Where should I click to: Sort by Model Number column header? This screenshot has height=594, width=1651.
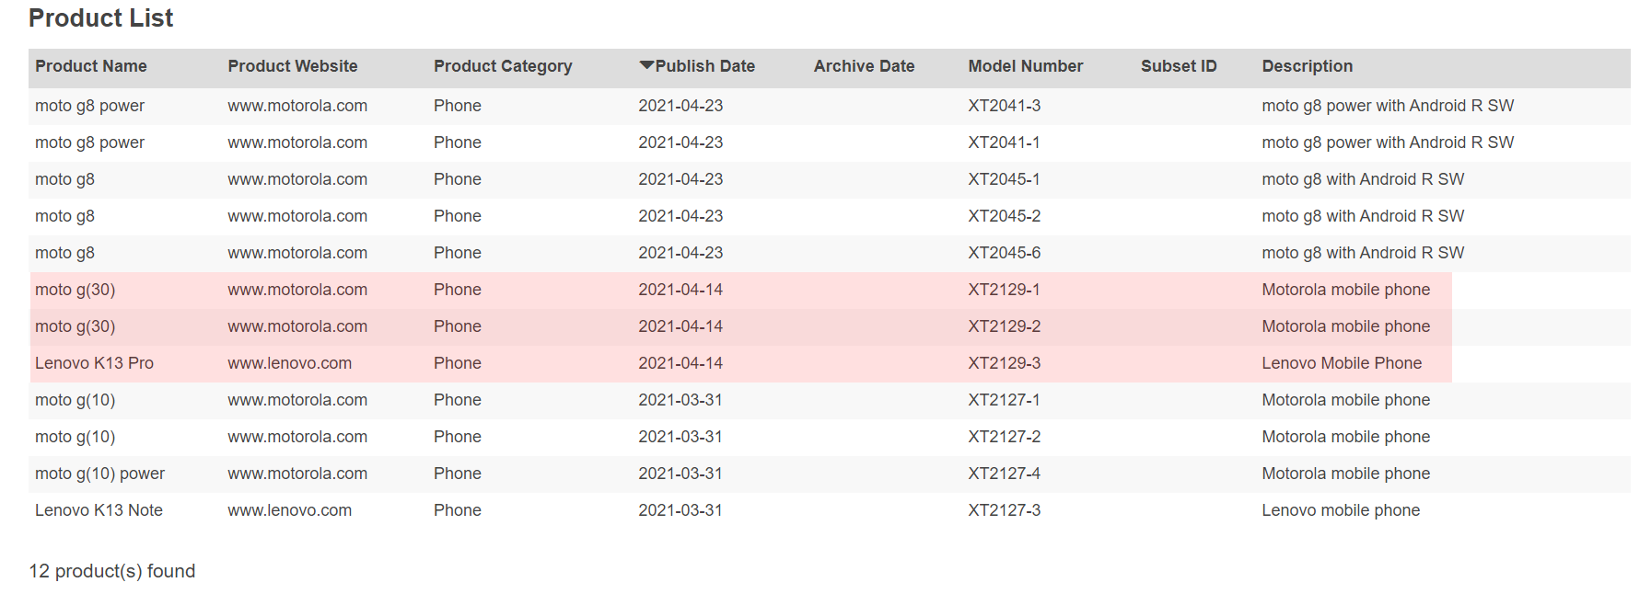click(1025, 66)
